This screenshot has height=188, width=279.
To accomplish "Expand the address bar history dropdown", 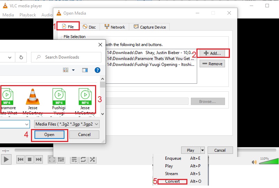I will coord(10,58).
